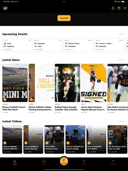Open Mariana Higuita Barraza SIGNED thumbnail
Screen dimensions: 128x171
[94, 83]
